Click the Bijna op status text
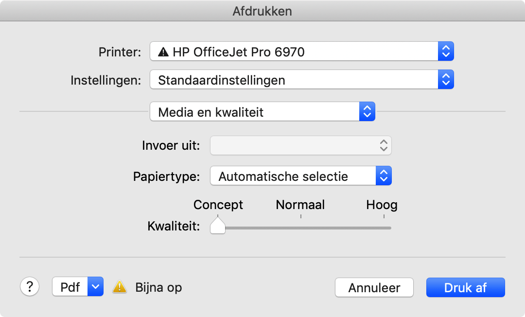Screen dimensions: 525x317 coord(158,287)
